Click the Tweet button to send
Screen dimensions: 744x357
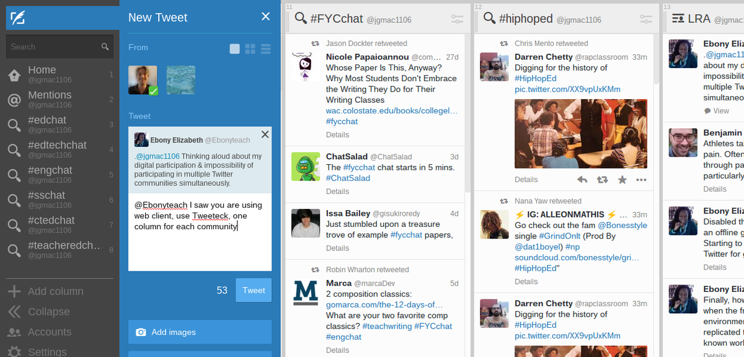254,290
